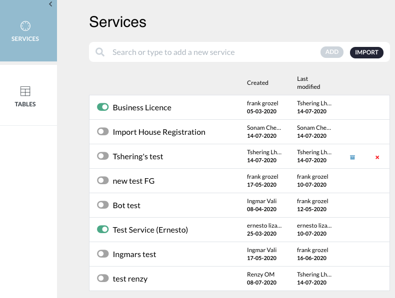Click the Last modified column header
395x298 pixels.
pos(308,83)
